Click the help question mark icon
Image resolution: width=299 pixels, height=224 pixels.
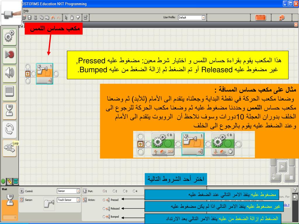coord(295,190)
